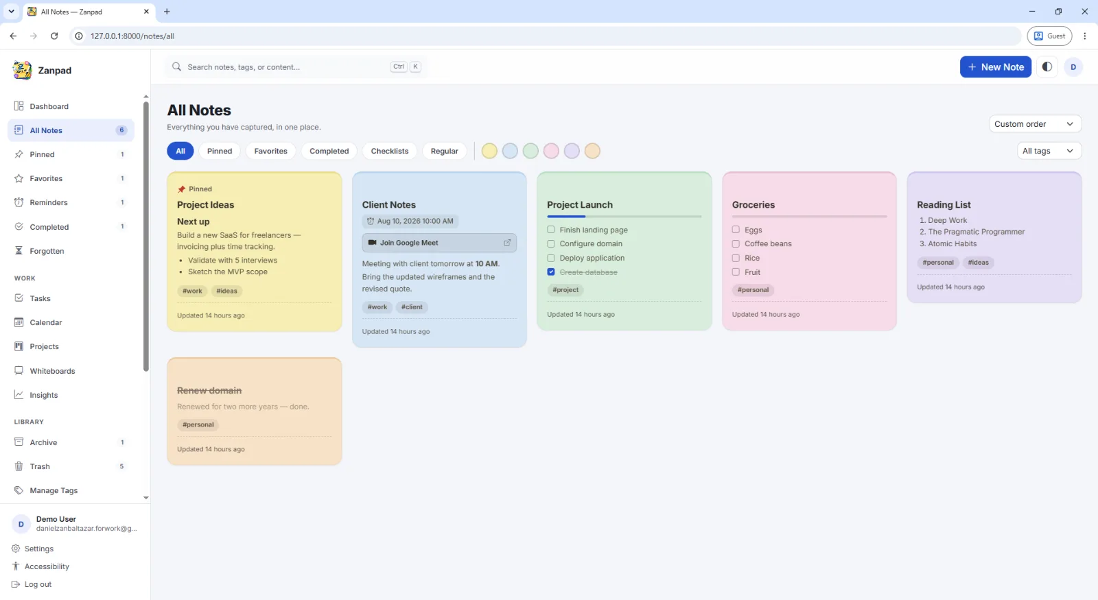Check Fruit in Groceries
The width and height of the screenshot is (1098, 600).
[x=736, y=272]
